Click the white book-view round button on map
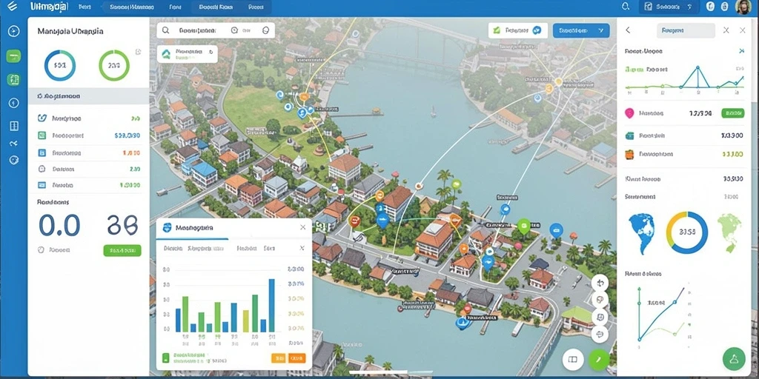The width and height of the screenshot is (759, 379). (573, 360)
